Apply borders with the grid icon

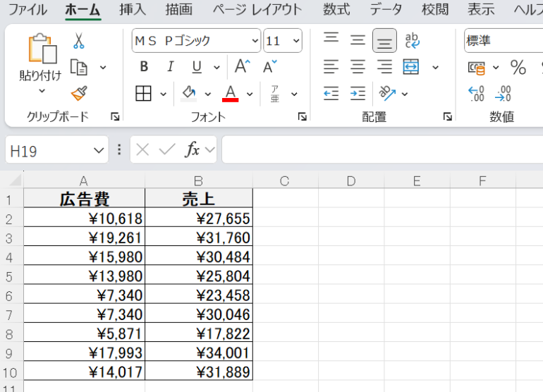pos(143,94)
